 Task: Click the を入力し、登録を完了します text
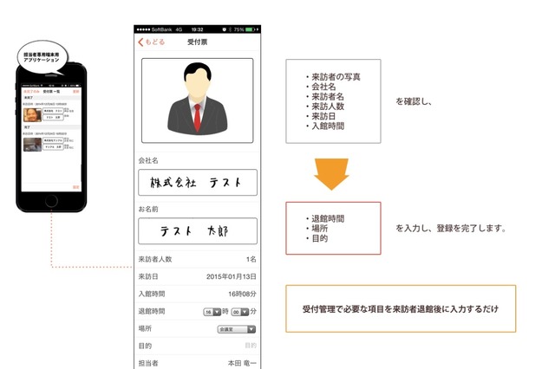pos(451,229)
